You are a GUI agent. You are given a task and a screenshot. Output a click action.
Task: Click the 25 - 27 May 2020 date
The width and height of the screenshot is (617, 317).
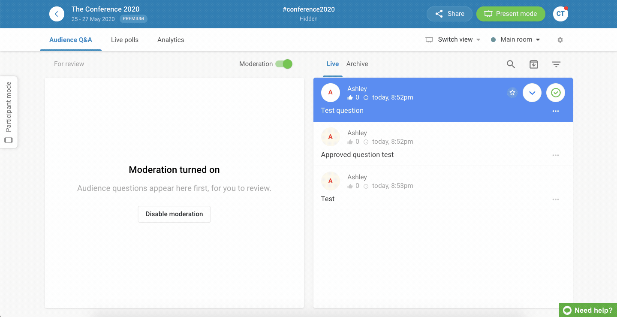pos(93,19)
